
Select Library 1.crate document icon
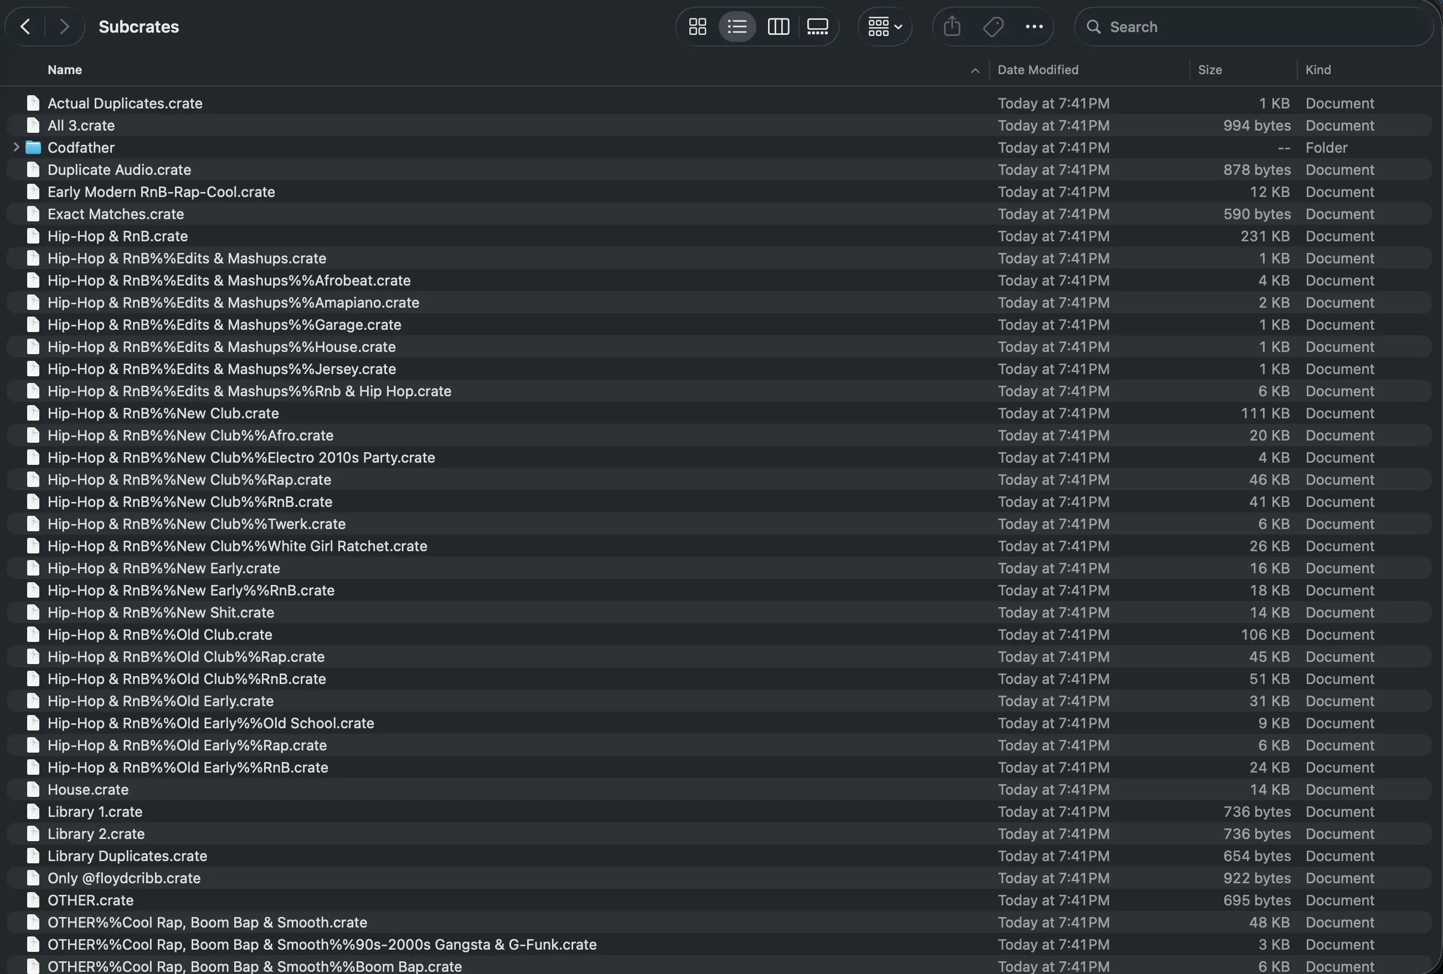(33, 811)
